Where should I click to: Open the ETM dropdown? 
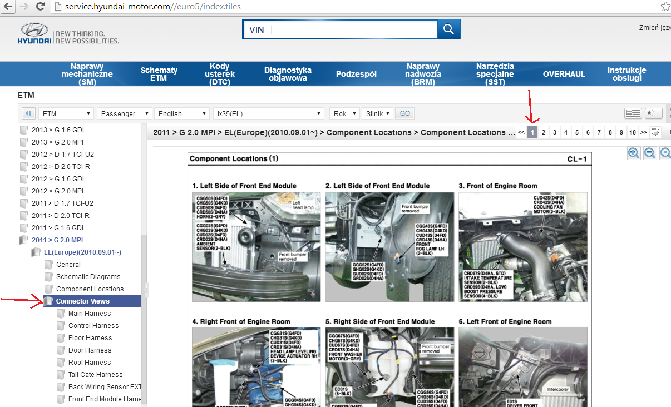(66, 113)
